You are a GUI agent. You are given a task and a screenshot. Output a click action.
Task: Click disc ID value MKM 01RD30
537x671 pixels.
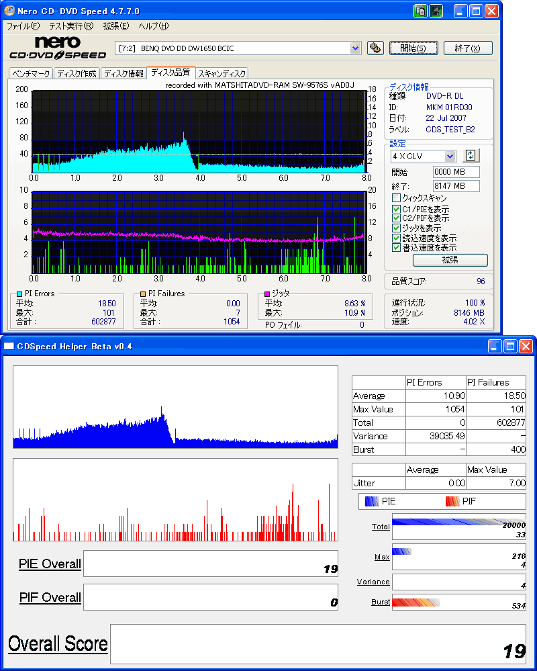point(449,107)
